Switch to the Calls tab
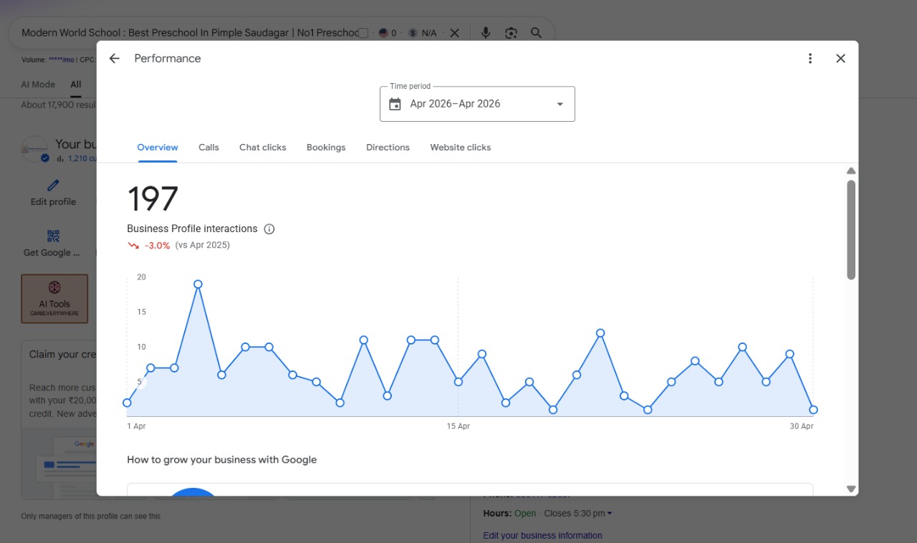The image size is (917, 543). (208, 148)
